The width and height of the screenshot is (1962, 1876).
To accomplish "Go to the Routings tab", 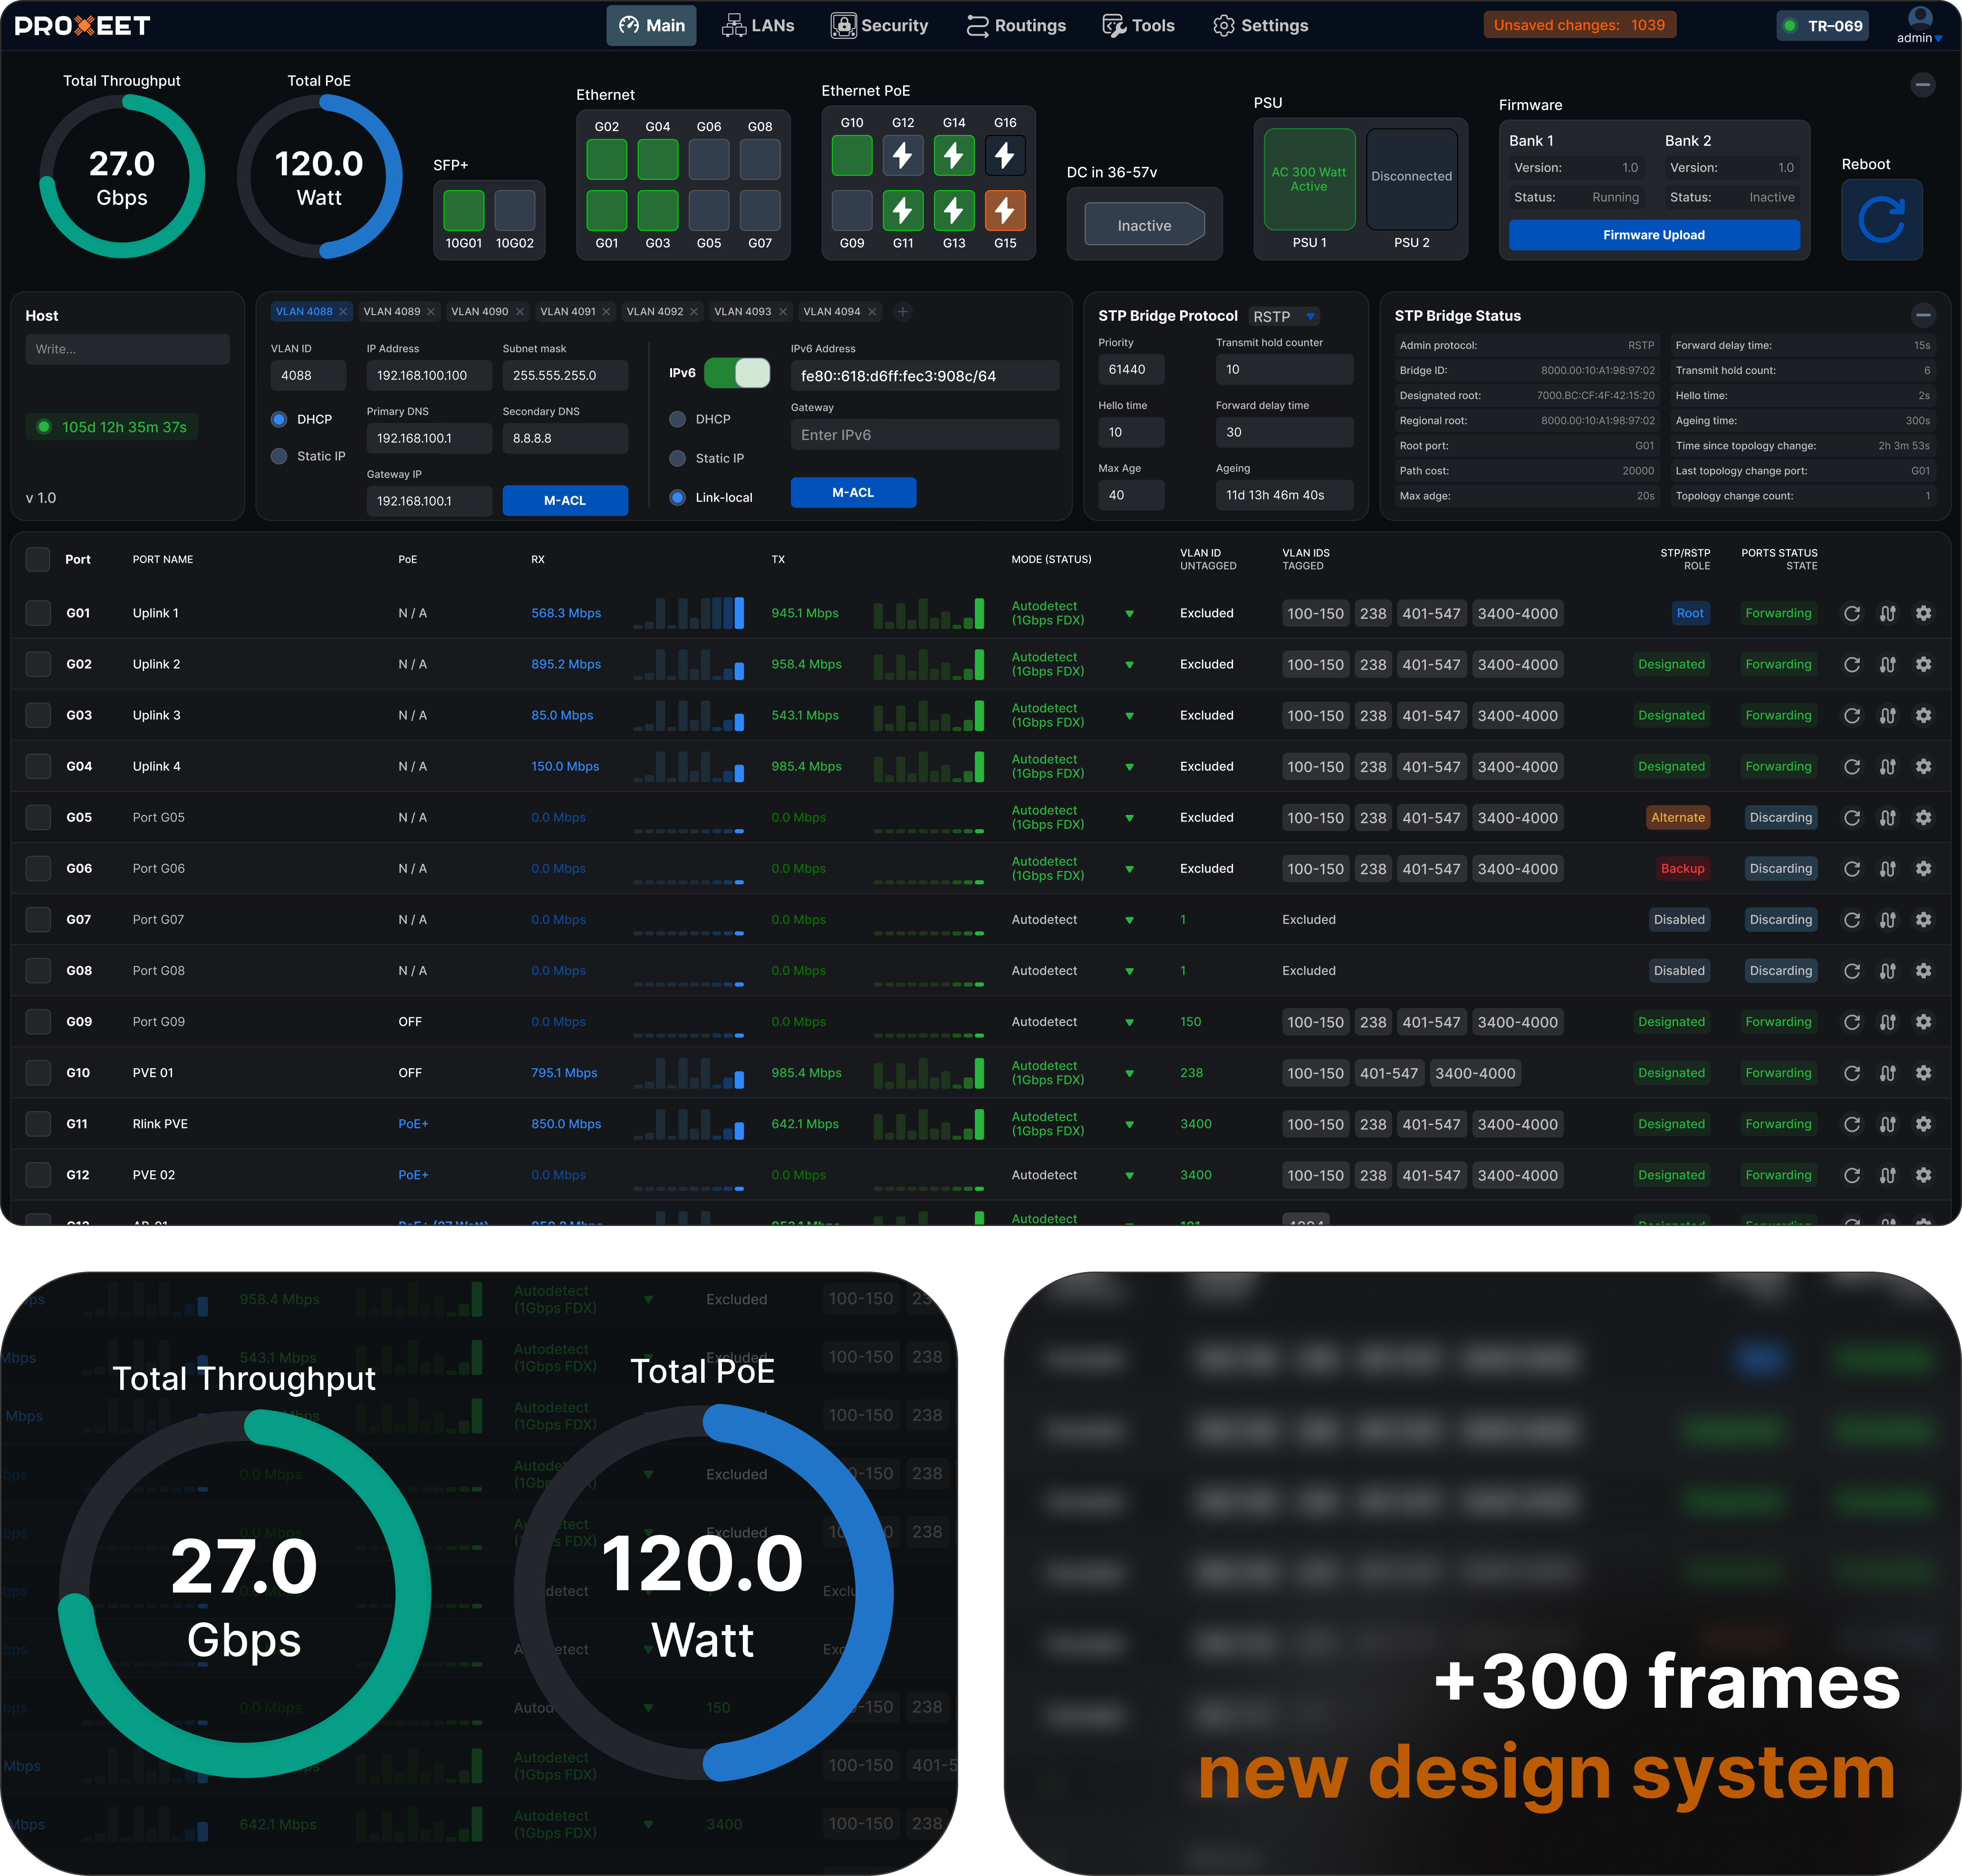I will (1016, 25).
